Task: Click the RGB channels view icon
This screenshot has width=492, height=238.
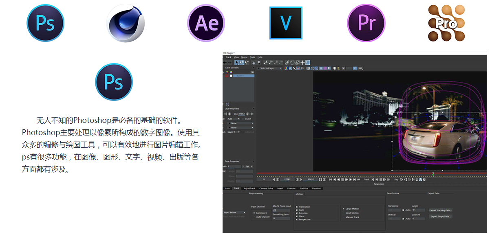Action: 286,68
